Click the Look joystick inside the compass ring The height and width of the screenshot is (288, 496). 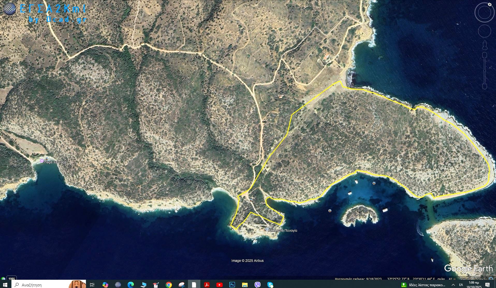click(x=484, y=12)
